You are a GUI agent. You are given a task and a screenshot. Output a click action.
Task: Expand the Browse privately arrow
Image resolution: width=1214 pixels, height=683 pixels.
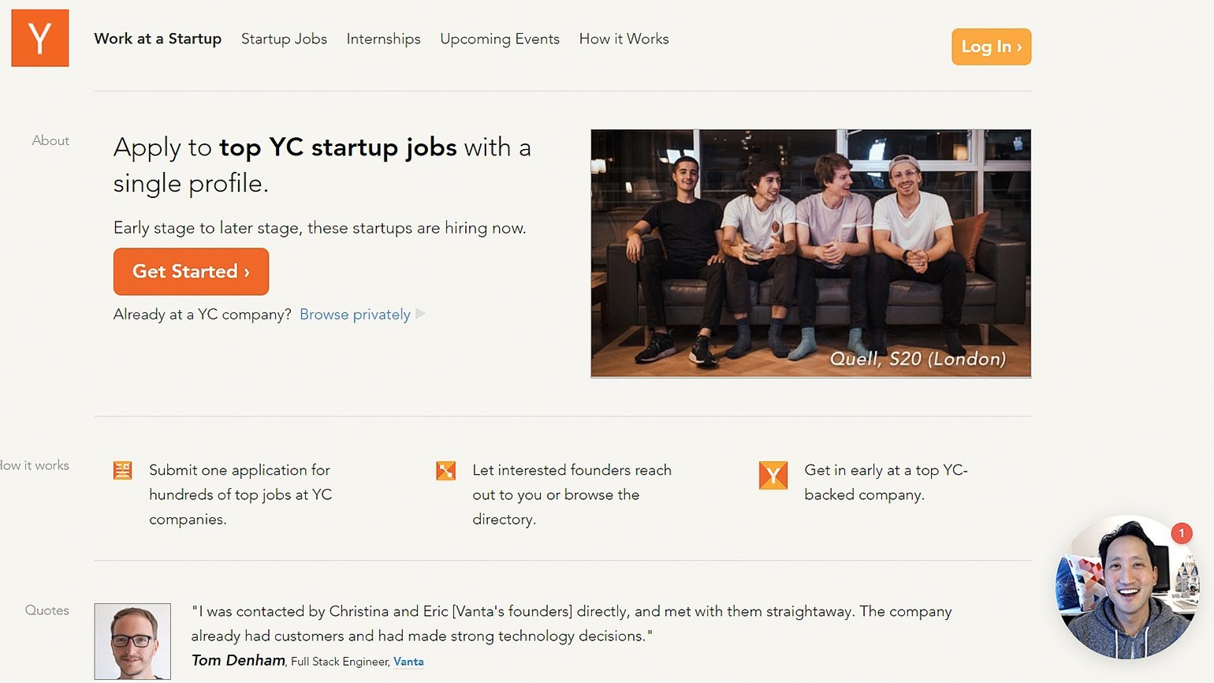click(x=421, y=314)
